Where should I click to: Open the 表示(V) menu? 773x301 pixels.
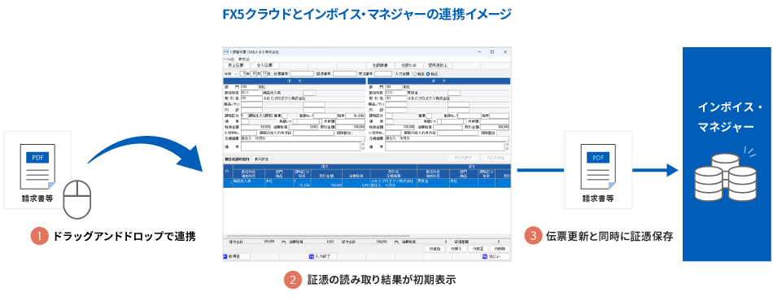244,59
